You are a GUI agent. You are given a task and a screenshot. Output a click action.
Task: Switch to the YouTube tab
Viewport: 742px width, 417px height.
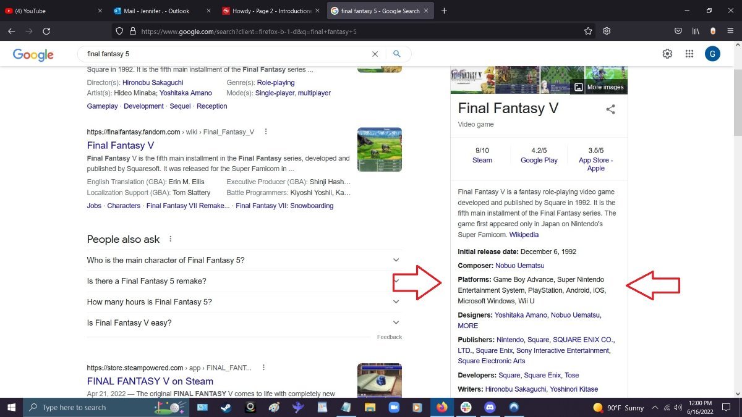pyautogui.click(x=54, y=11)
